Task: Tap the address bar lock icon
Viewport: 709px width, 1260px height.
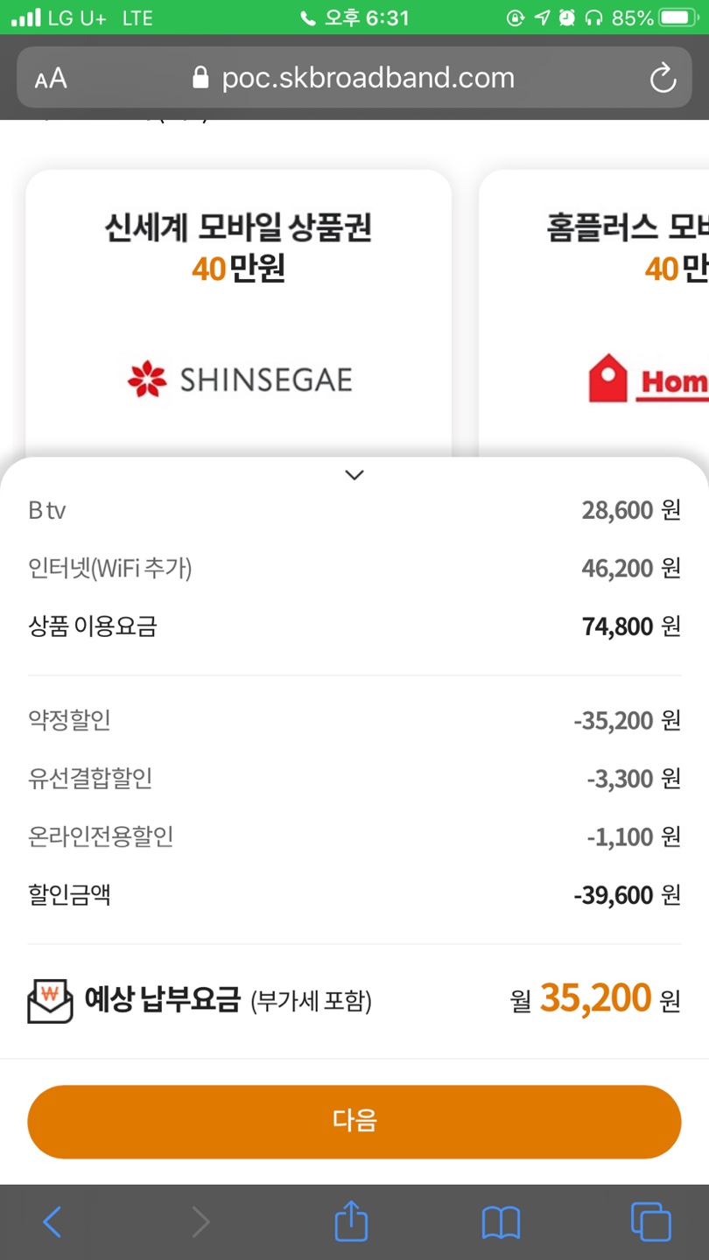Action: click(201, 79)
